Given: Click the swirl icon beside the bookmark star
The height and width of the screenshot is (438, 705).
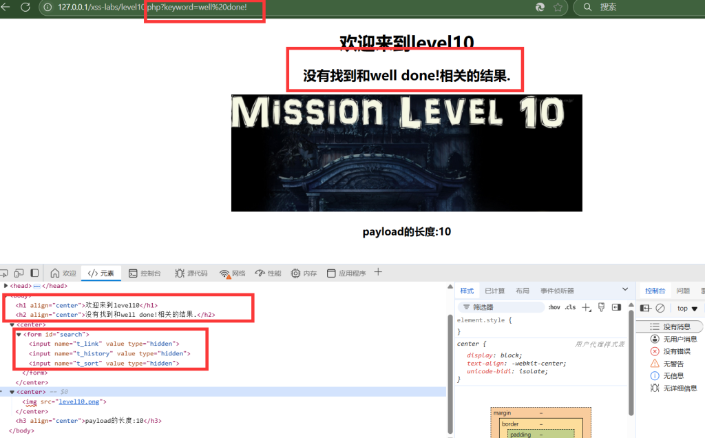Looking at the screenshot, I should pos(540,7).
